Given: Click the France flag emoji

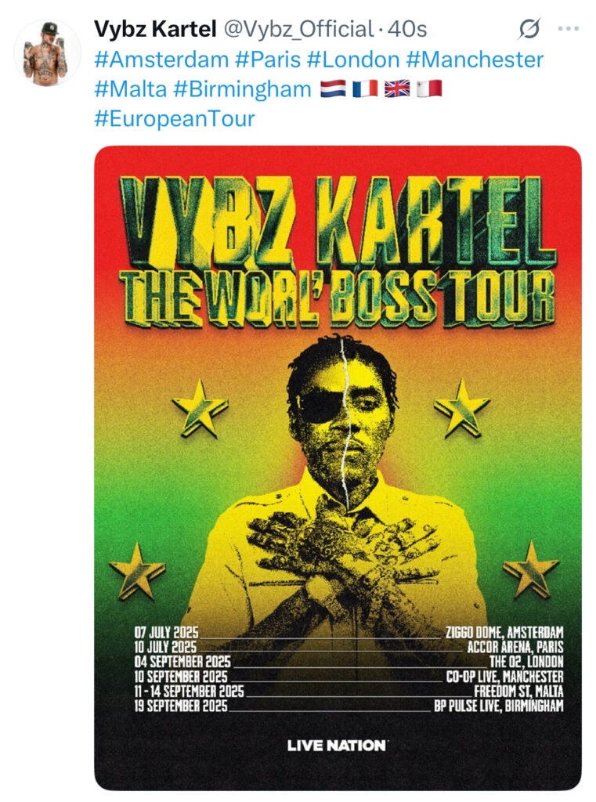Looking at the screenshot, I should tap(365, 89).
